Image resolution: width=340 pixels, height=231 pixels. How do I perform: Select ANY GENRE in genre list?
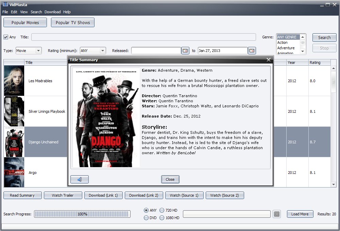(288, 37)
